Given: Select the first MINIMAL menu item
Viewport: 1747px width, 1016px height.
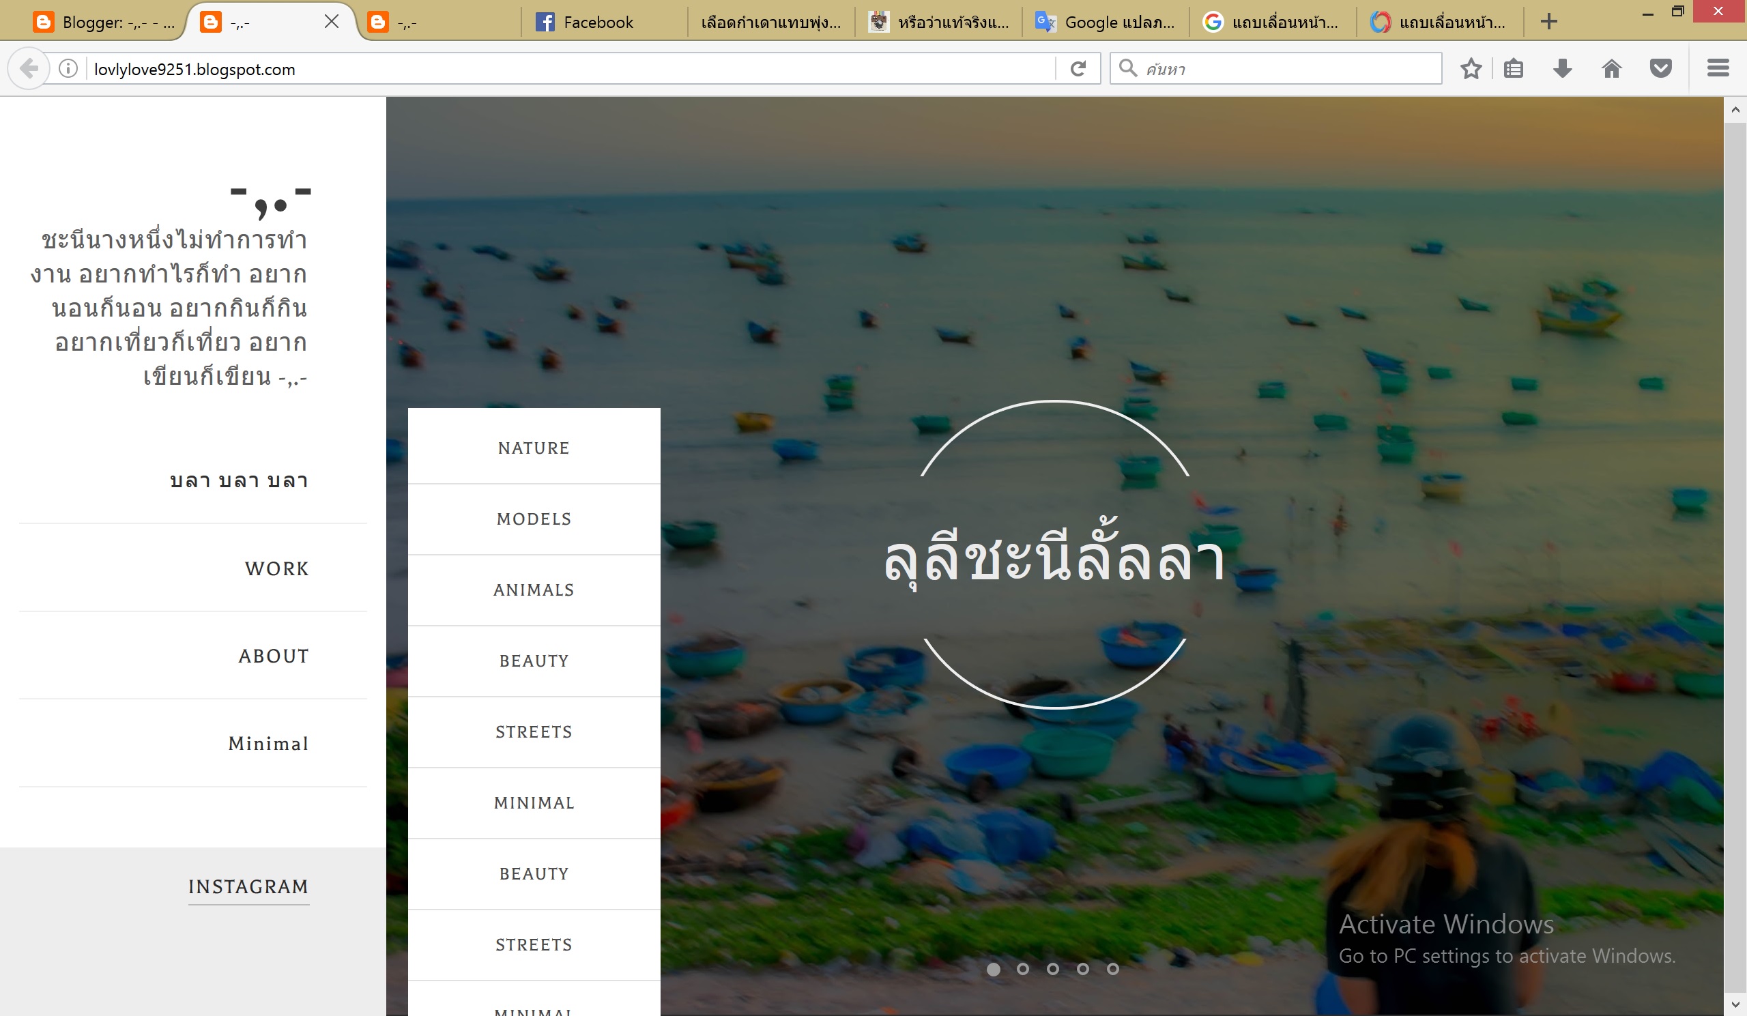Looking at the screenshot, I should [x=534, y=802].
